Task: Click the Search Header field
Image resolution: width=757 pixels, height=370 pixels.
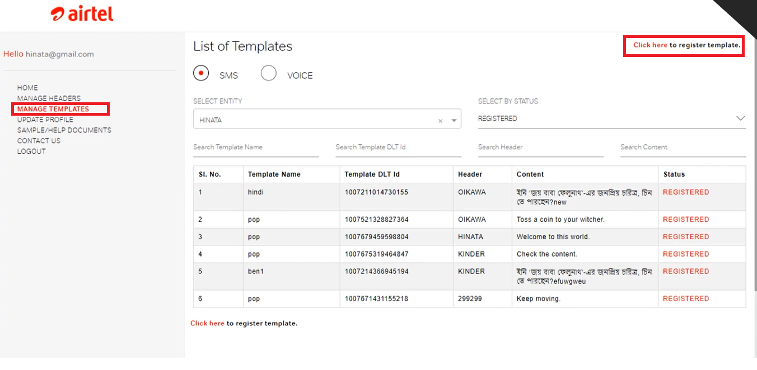Action: pos(540,148)
